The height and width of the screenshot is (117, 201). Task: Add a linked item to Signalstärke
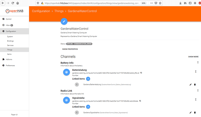(x=88, y=107)
